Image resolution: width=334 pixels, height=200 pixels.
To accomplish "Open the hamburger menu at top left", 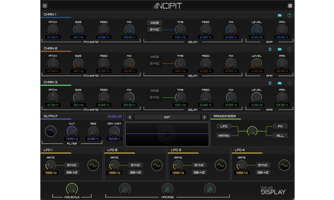I will [45, 6].
